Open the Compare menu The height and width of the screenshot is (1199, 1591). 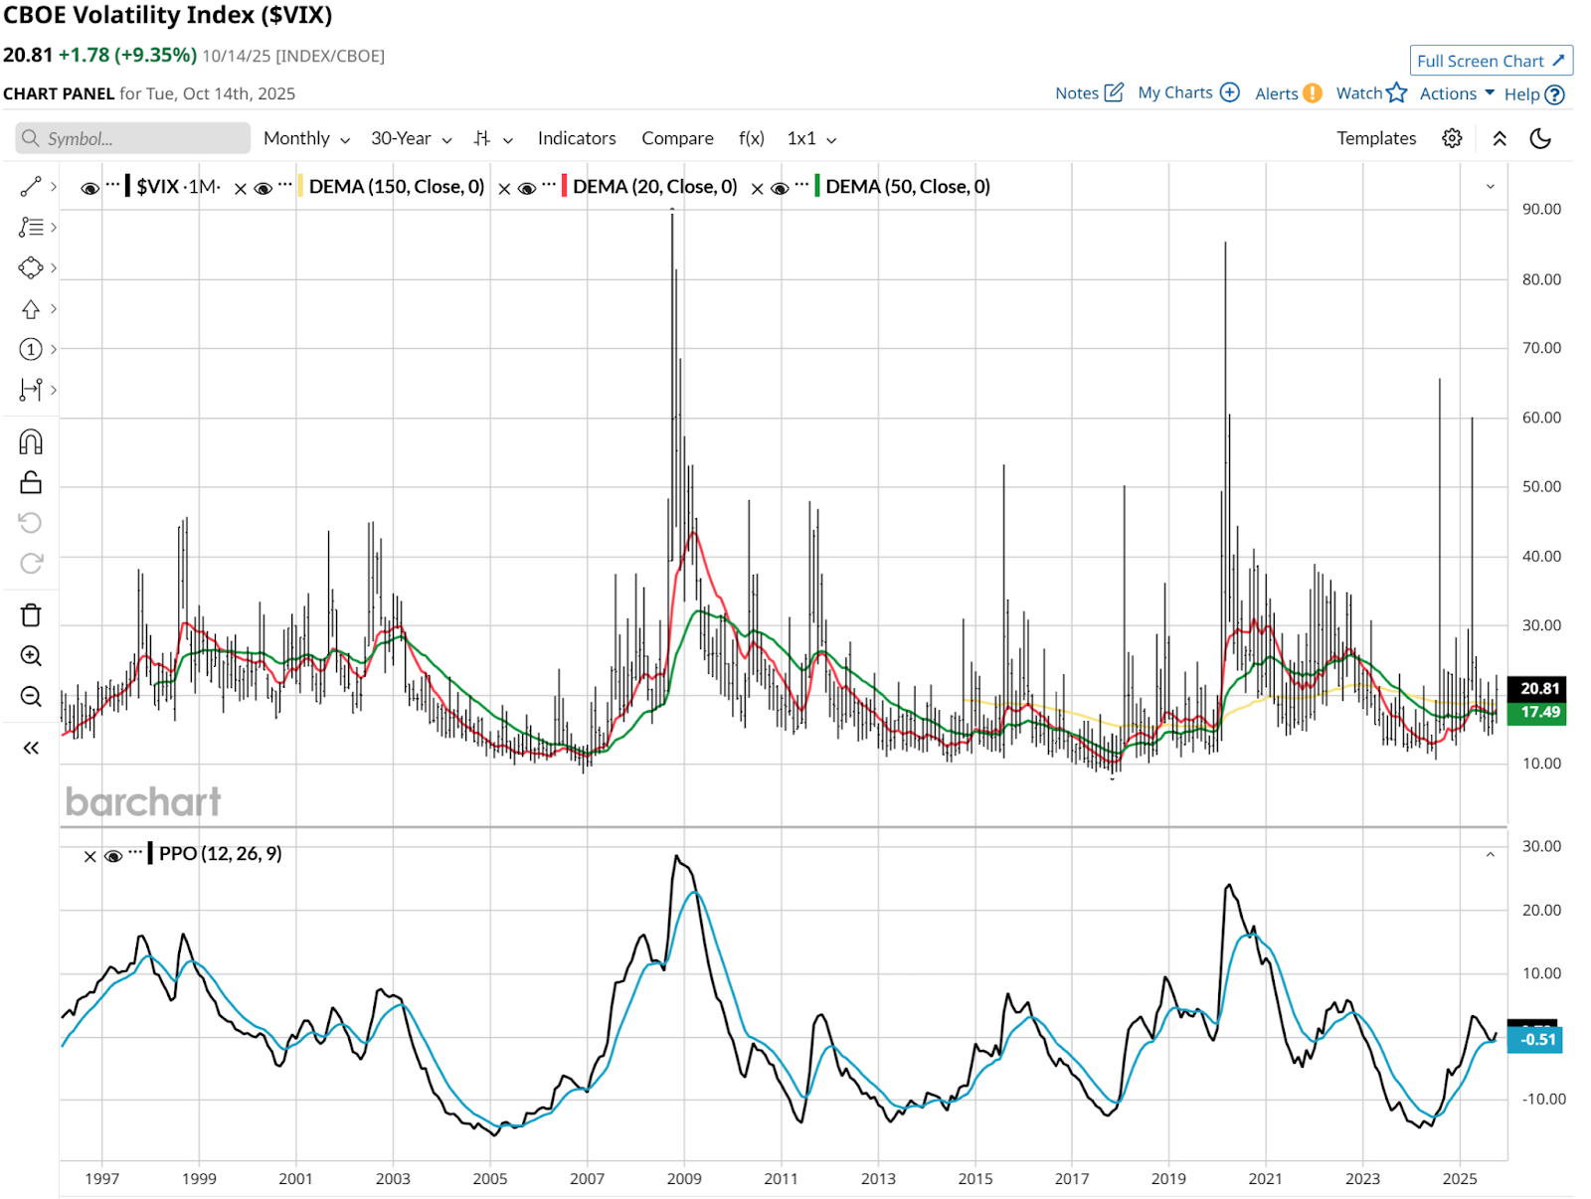(x=677, y=139)
